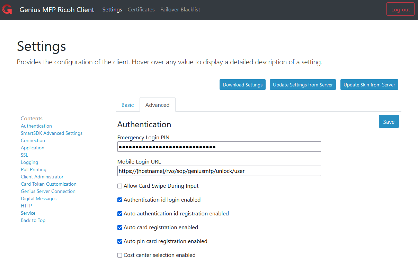Go to the Connection section link

33,140
